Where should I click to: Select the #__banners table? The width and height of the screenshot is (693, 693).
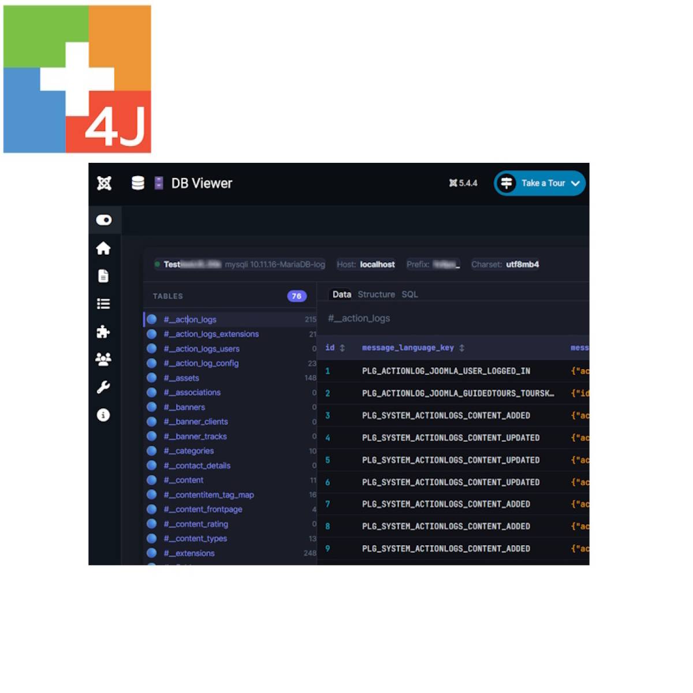(230, 407)
